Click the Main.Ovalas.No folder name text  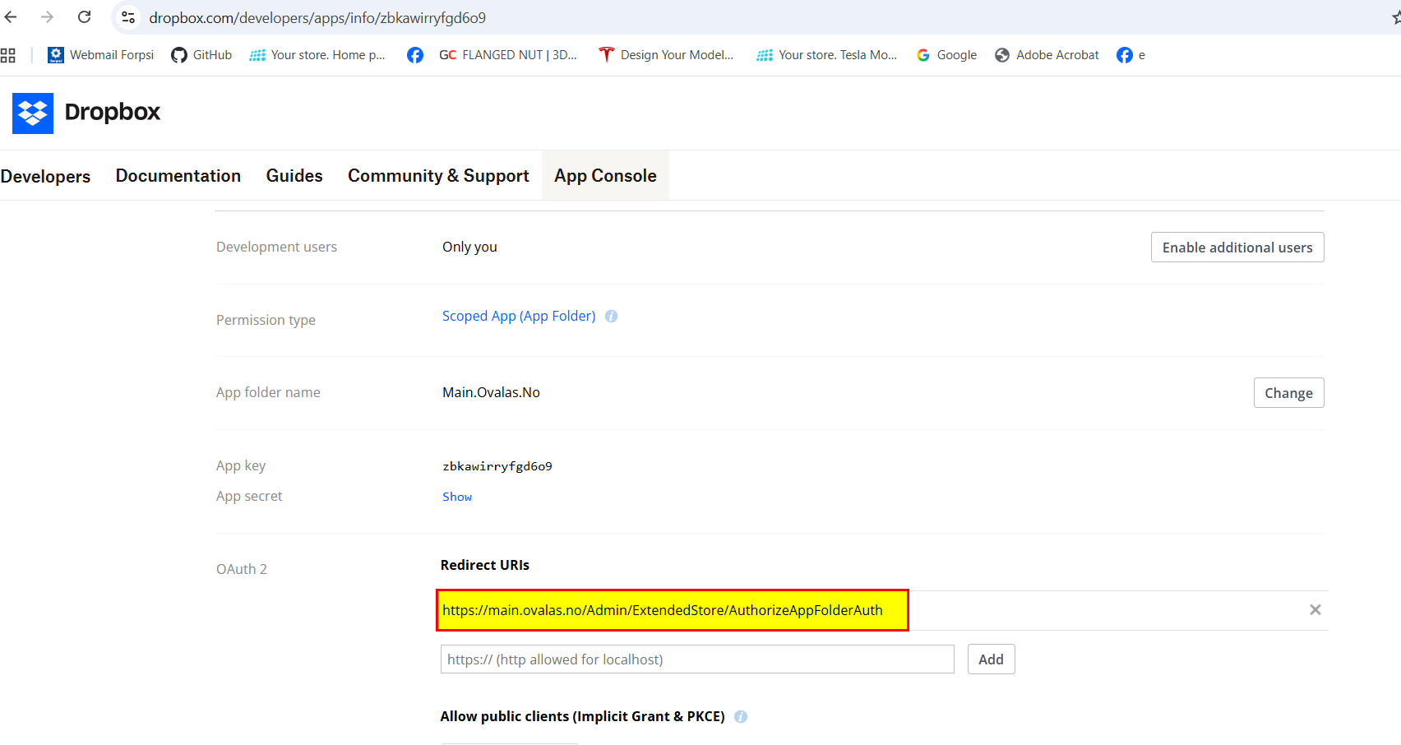point(491,392)
